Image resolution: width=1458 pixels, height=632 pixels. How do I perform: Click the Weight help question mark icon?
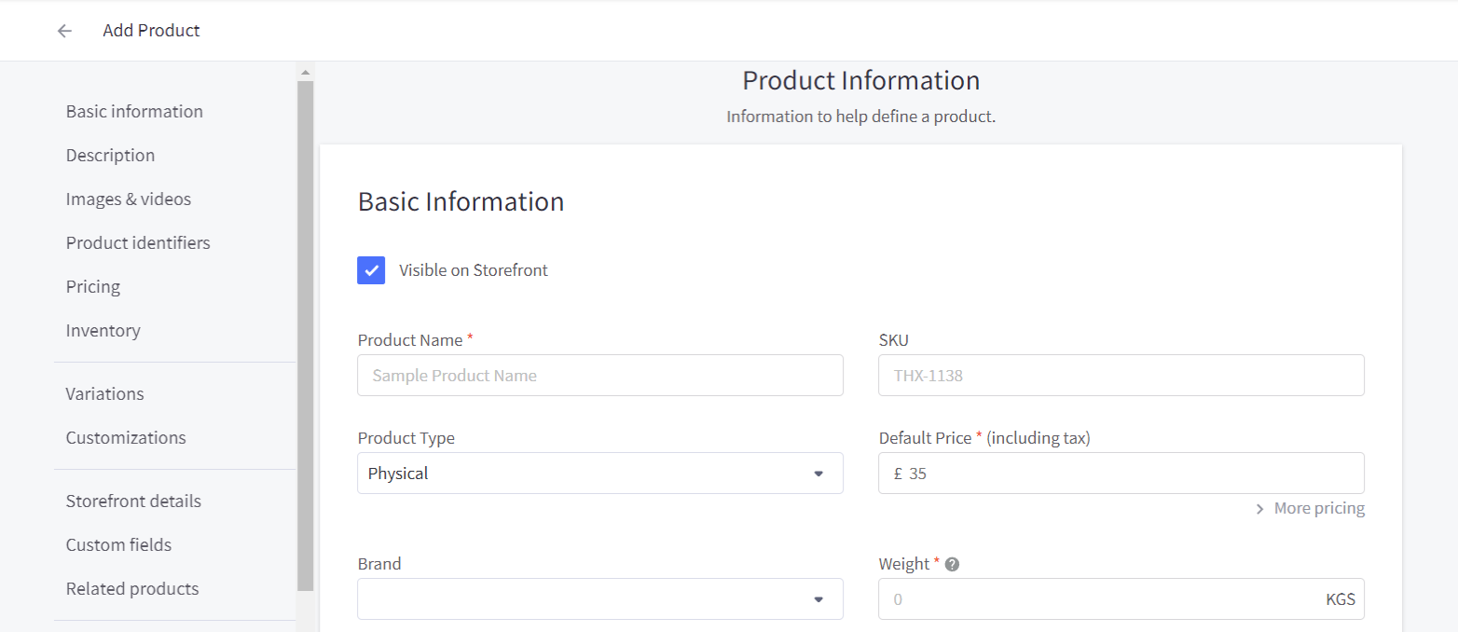[952, 564]
